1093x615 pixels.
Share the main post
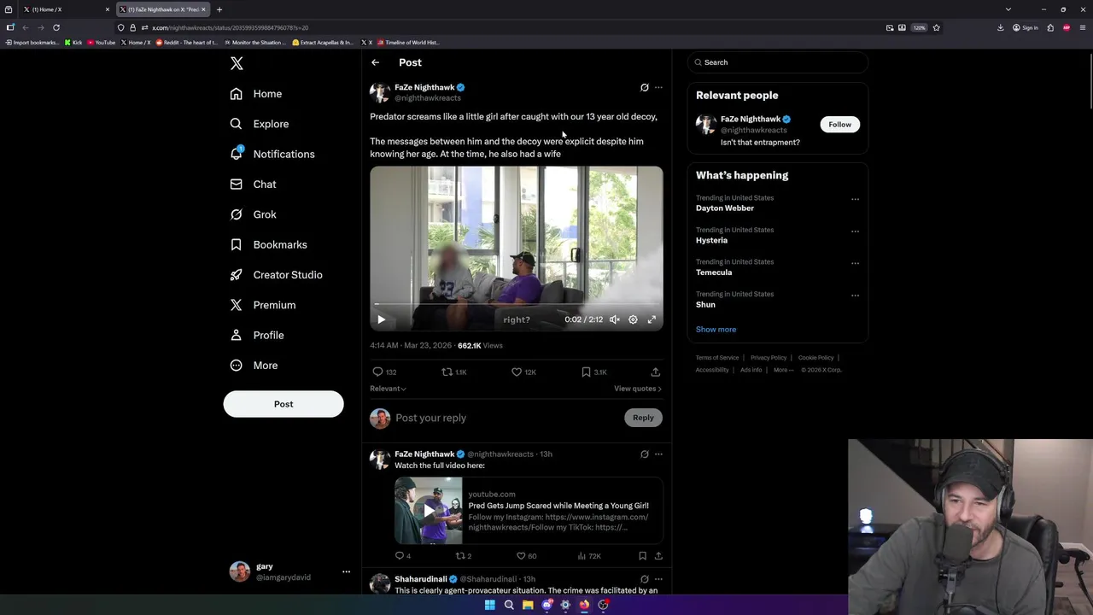(655, 372)
